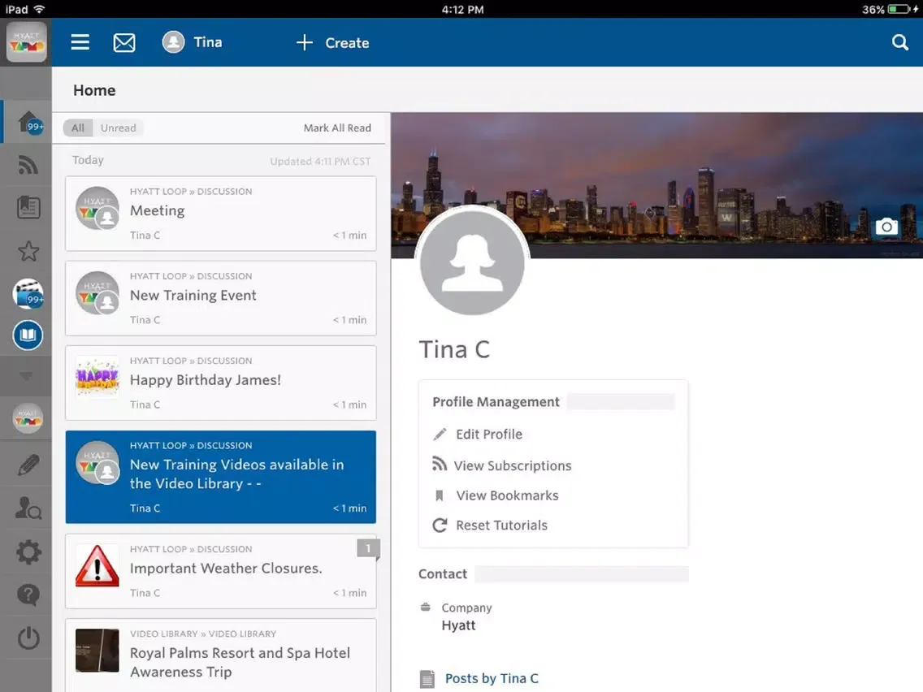Tap the Royal Palms video thumbnail
The width and height of the screenshot is (923, 692).
tap(97, 651)
